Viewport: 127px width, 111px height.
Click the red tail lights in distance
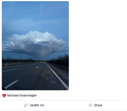coord(44,62)
